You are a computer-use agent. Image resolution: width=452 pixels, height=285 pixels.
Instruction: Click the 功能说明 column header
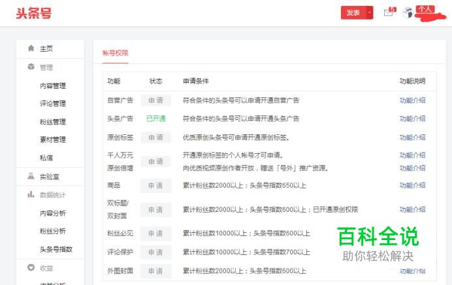coord(413,81)
